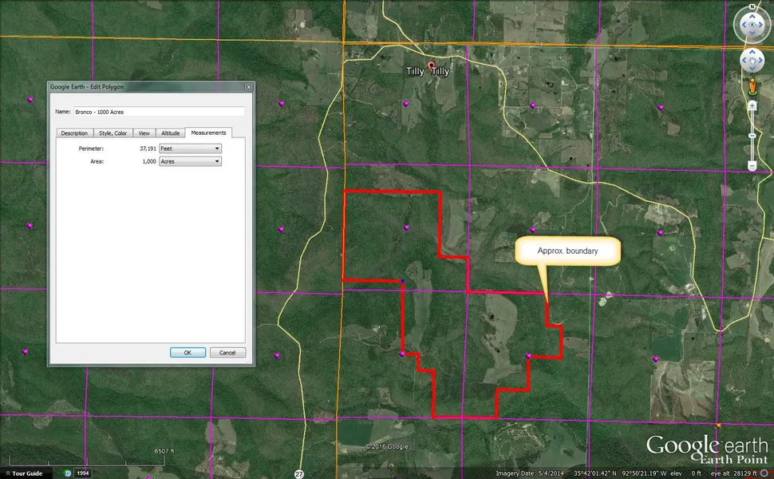Open the Area units dropdown

[190, 161]
